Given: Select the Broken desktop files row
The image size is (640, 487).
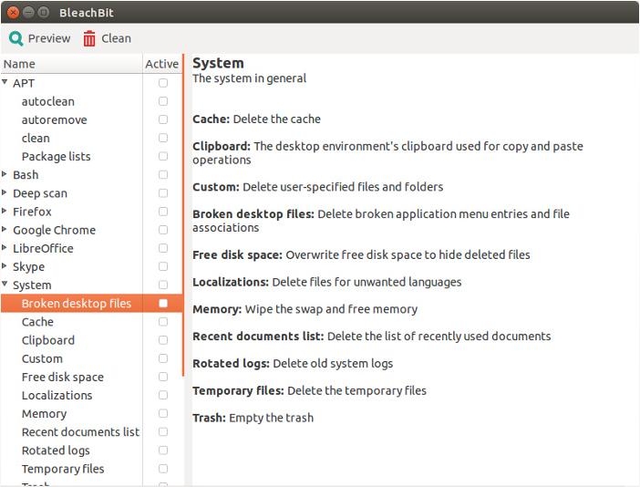Looking at the screenshot, I should [x=91, y=304].
